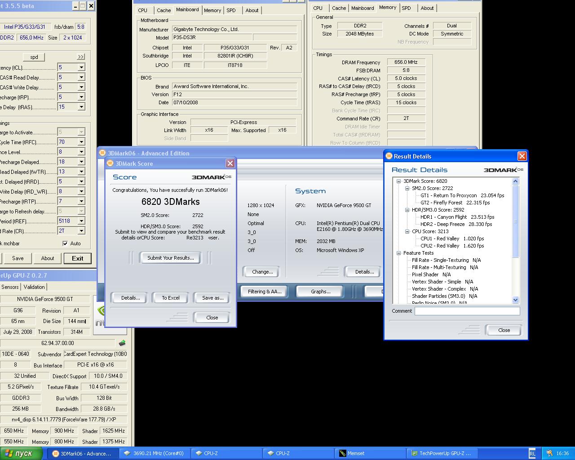Click the system tray icon beside the clock

click(x=549, y=453)
